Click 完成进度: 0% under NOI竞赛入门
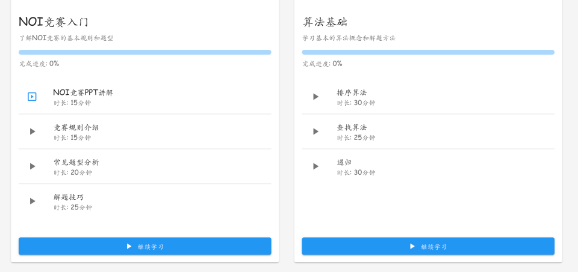Screen dimensions: 578x272 tap(39, 64)
